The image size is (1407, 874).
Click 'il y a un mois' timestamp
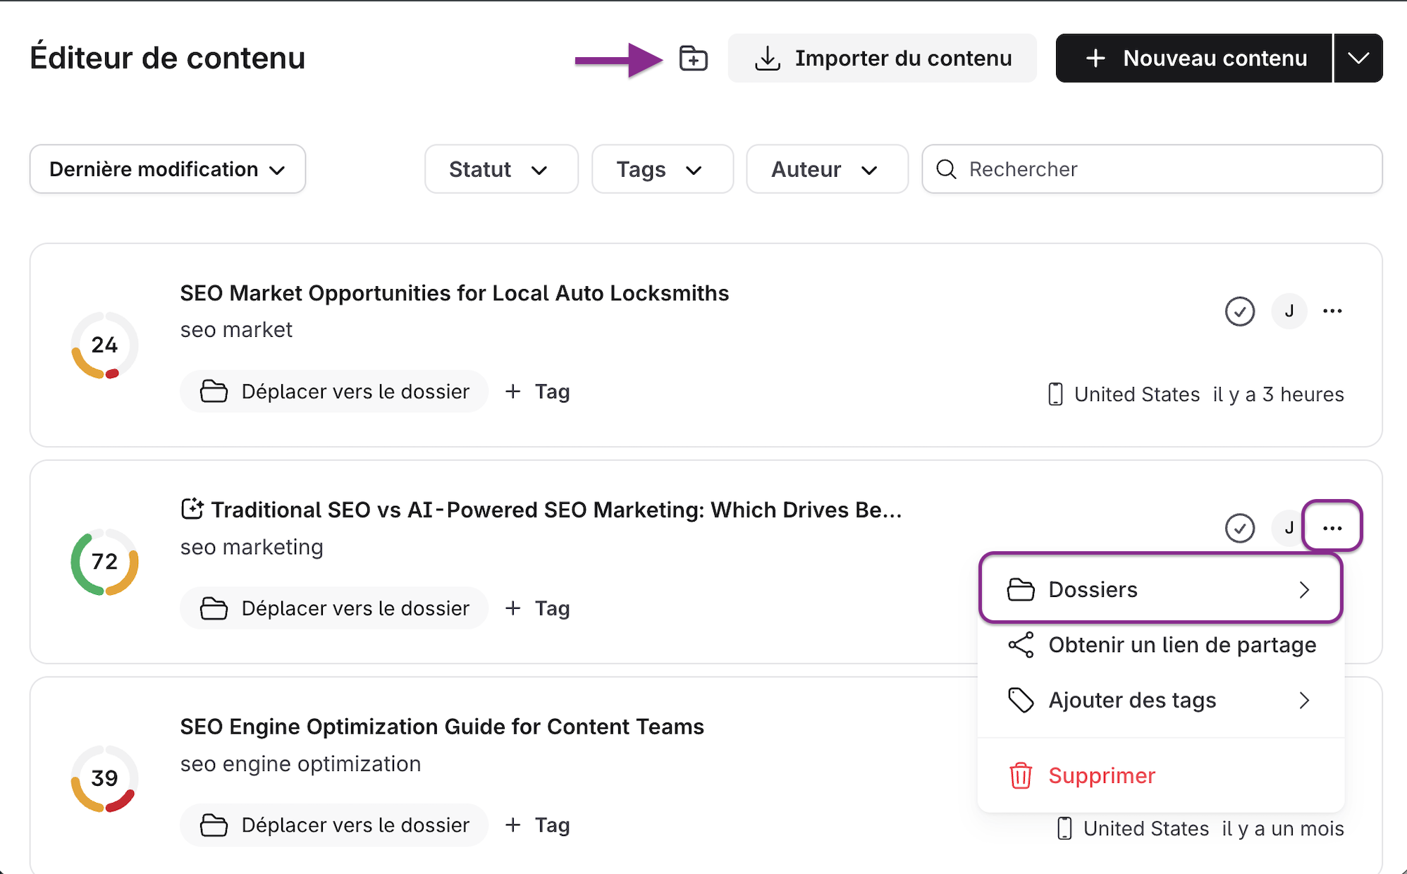click(1283, 828)
